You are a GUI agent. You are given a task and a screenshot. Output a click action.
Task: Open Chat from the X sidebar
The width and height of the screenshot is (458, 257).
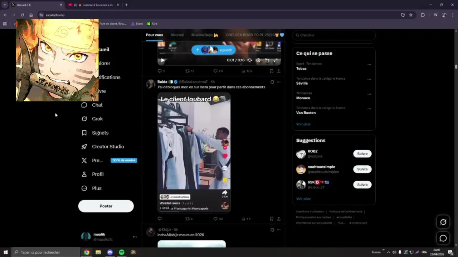(92, 105)
